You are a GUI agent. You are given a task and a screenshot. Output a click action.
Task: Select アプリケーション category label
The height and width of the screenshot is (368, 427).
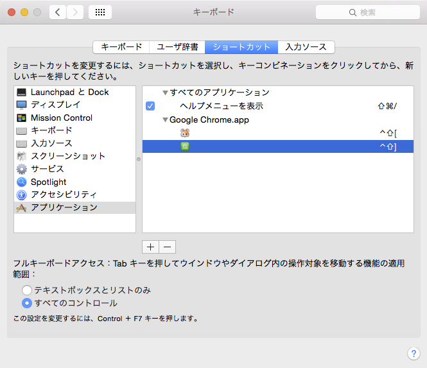click(64, 208)
